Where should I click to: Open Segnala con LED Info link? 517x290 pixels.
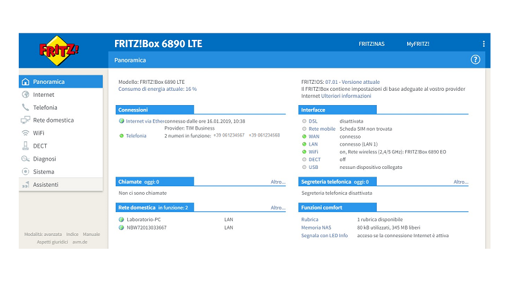pos(324,235)
